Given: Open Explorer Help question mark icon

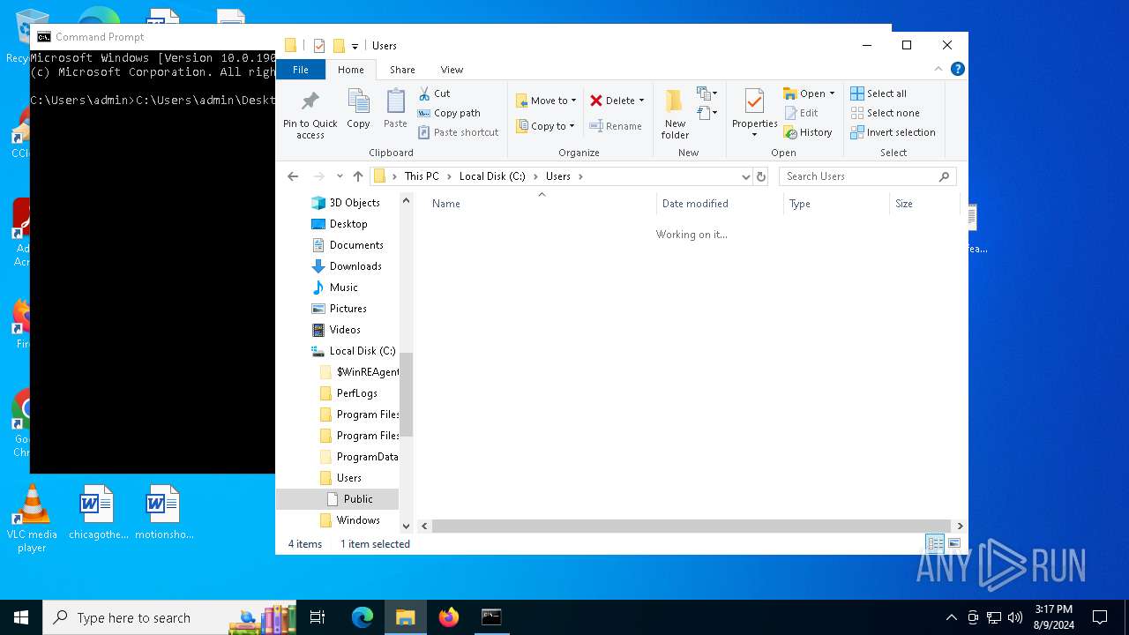Looking at the screenshot, I should point(958,69).
